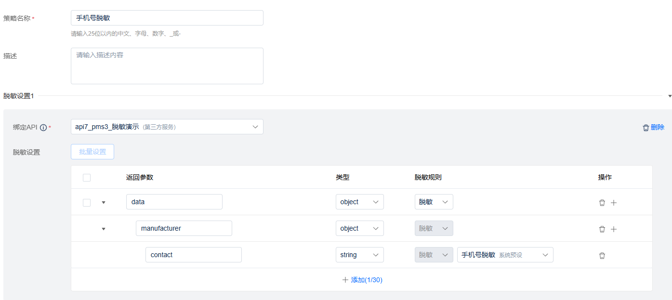Click the 类型 column header
Image resolution: width=672 pixels, height=300 pixels.
[x=343, y=177]
